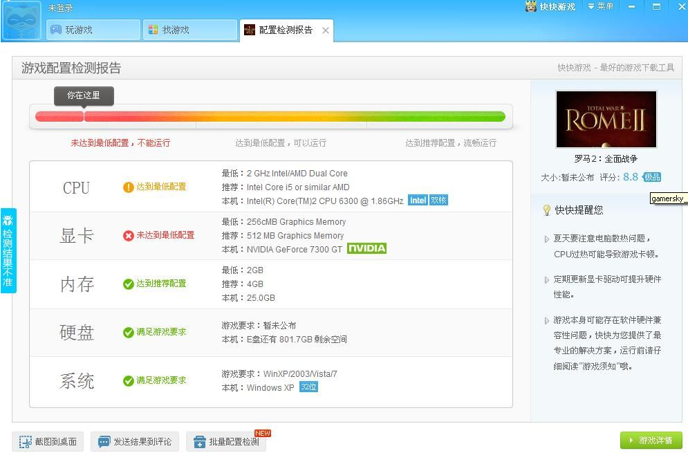The image size is (688, 453).
Task: Click the 32位 badge in the system row
Action: pos(308,387)
